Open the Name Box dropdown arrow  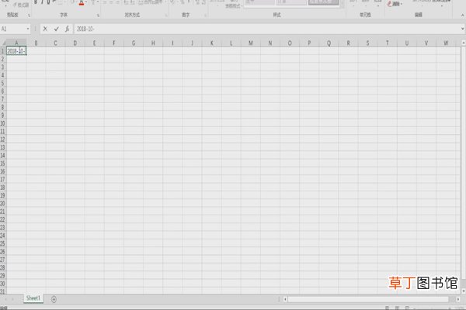[x=28, y=29]
